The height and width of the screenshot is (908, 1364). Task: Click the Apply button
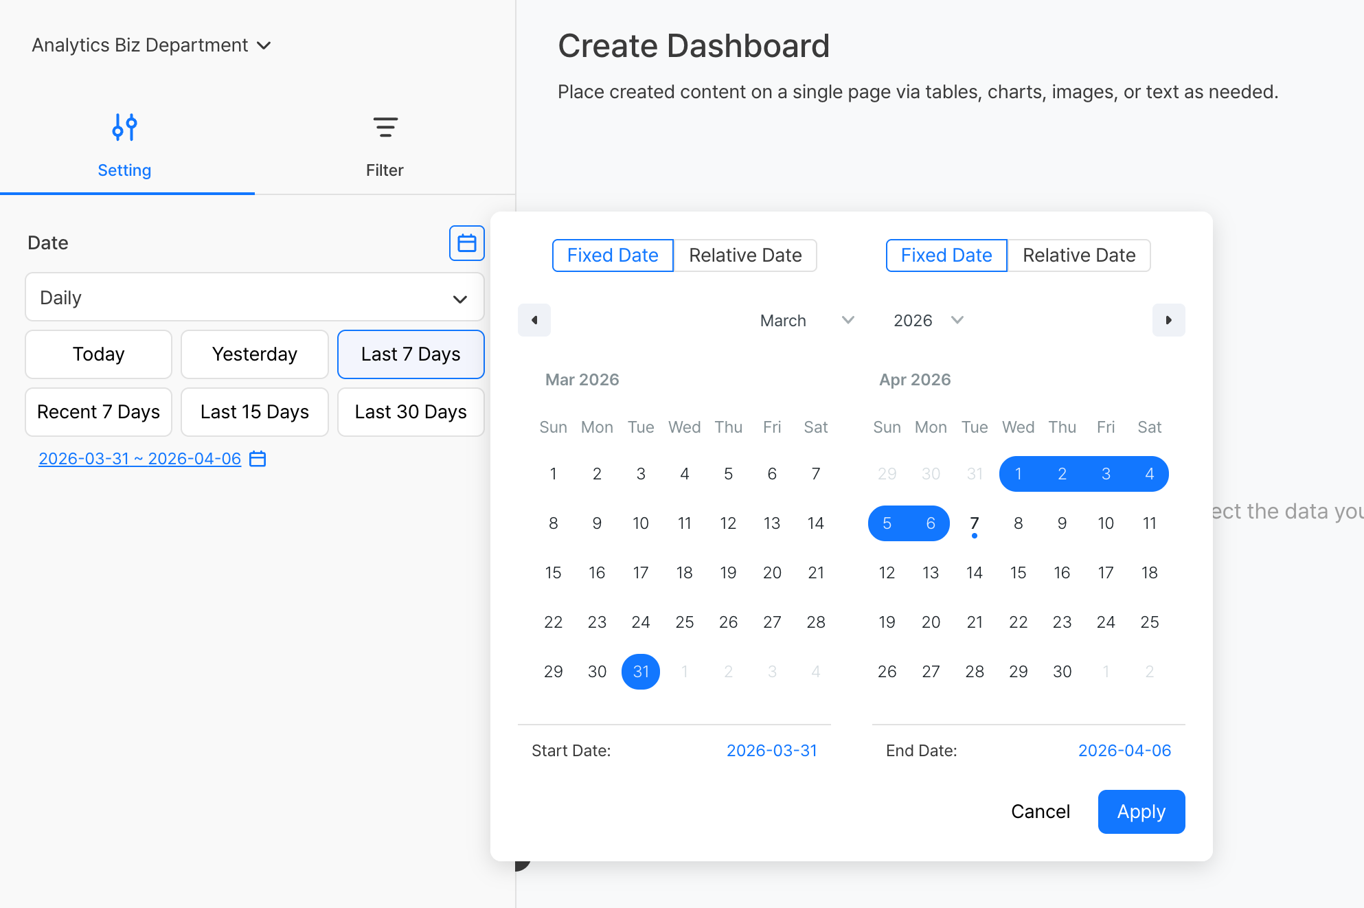[1141, 812]
